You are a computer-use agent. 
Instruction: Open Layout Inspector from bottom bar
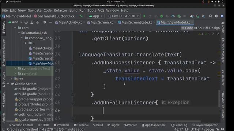pos(205,125)
